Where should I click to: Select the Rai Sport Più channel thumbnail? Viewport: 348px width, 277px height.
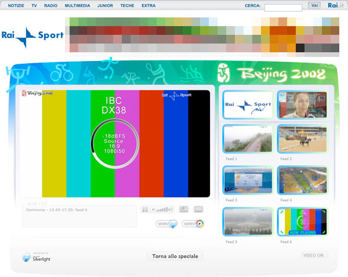248,105
